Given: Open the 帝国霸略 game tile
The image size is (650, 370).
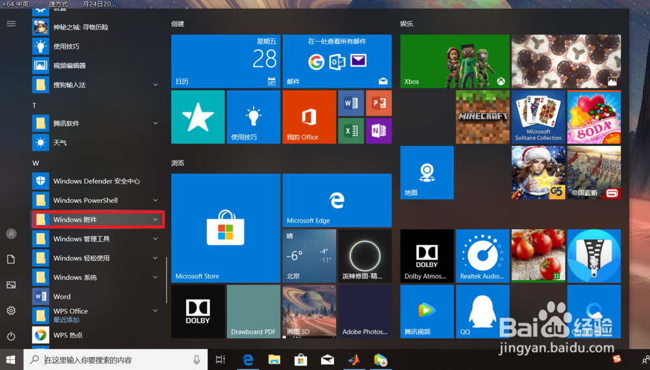Looking at the screenshot, I should (594, 173).
